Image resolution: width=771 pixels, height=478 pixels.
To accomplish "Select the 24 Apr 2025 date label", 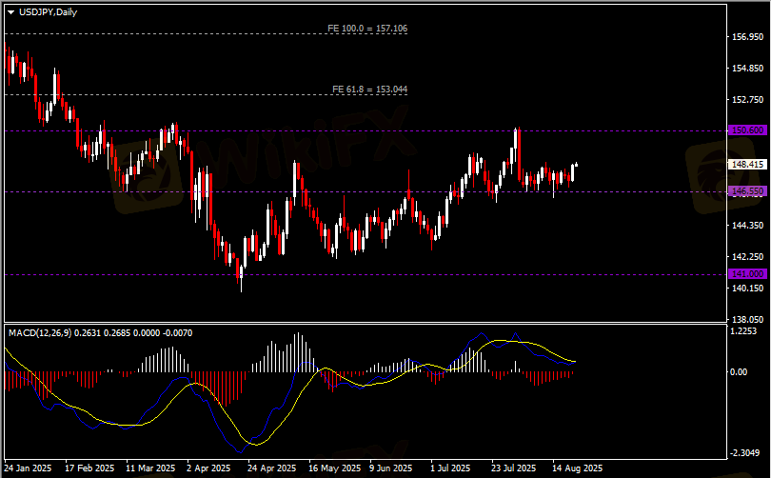I will (x=271, y=468).
